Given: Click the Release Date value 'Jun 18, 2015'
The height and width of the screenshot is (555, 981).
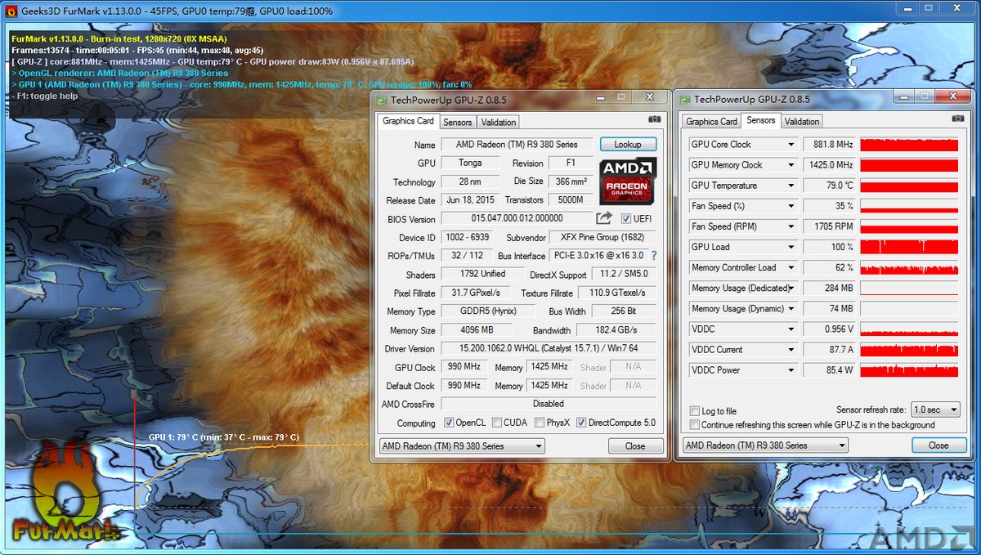Looking at the screenshot, I should coord(470,200).
